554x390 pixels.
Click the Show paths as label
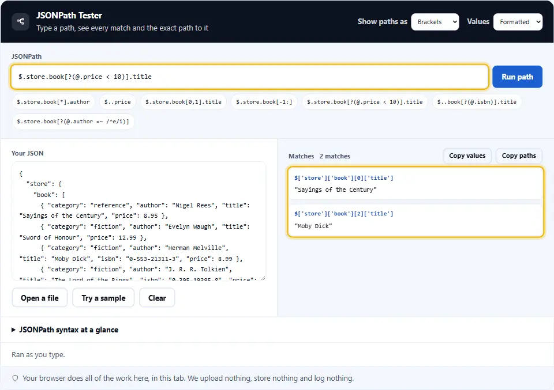[x=382, y=22]
